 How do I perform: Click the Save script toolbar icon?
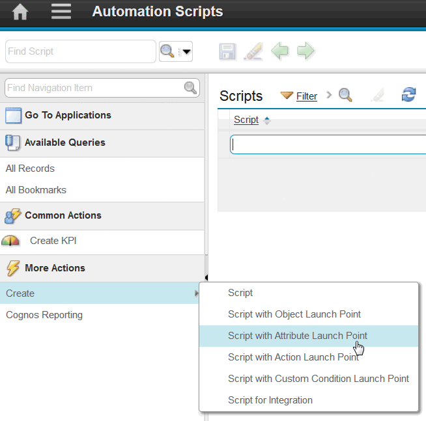click(227, 51)
